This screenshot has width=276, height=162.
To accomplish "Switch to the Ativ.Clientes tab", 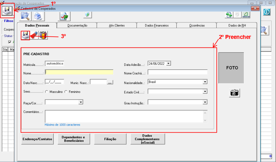I will pyautogui.click(x=117, y=25).
